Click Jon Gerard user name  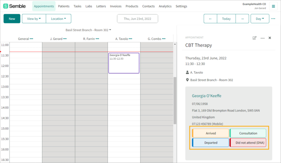tap(260, 8)
